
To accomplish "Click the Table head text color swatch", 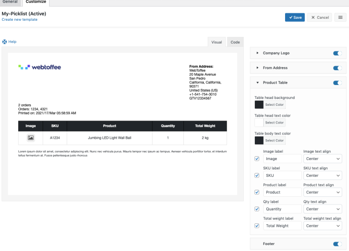I will coord(259,123).
